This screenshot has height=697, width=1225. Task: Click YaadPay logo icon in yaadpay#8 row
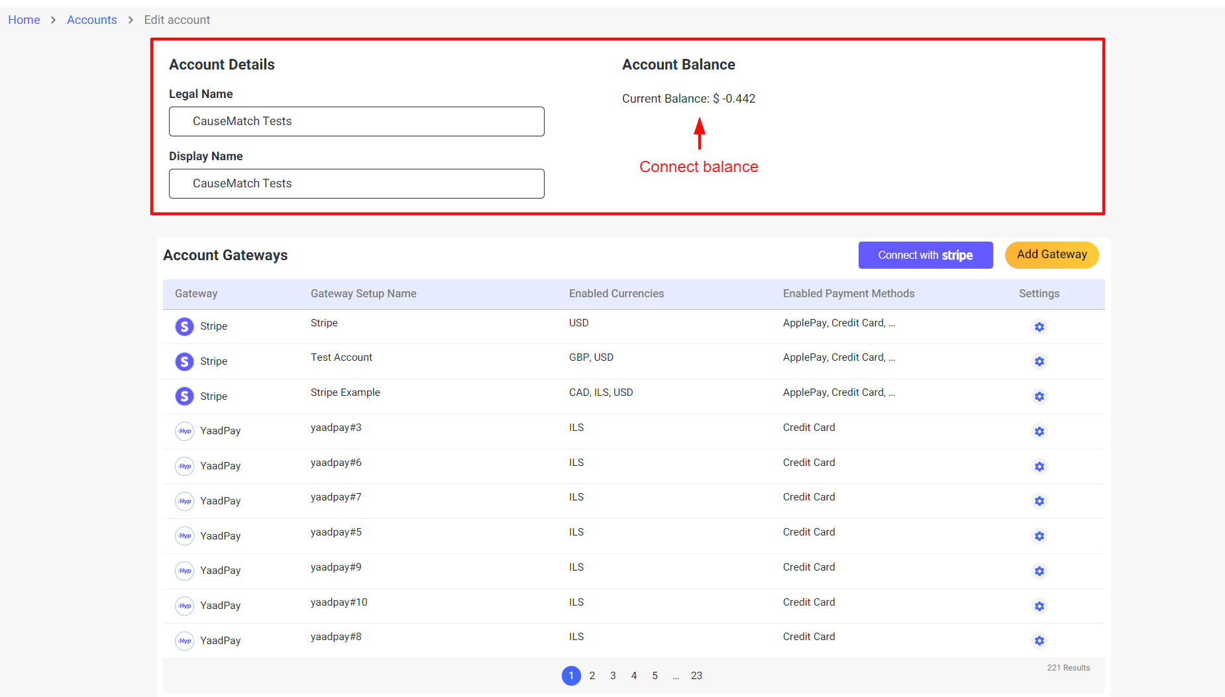coord(184,641)
